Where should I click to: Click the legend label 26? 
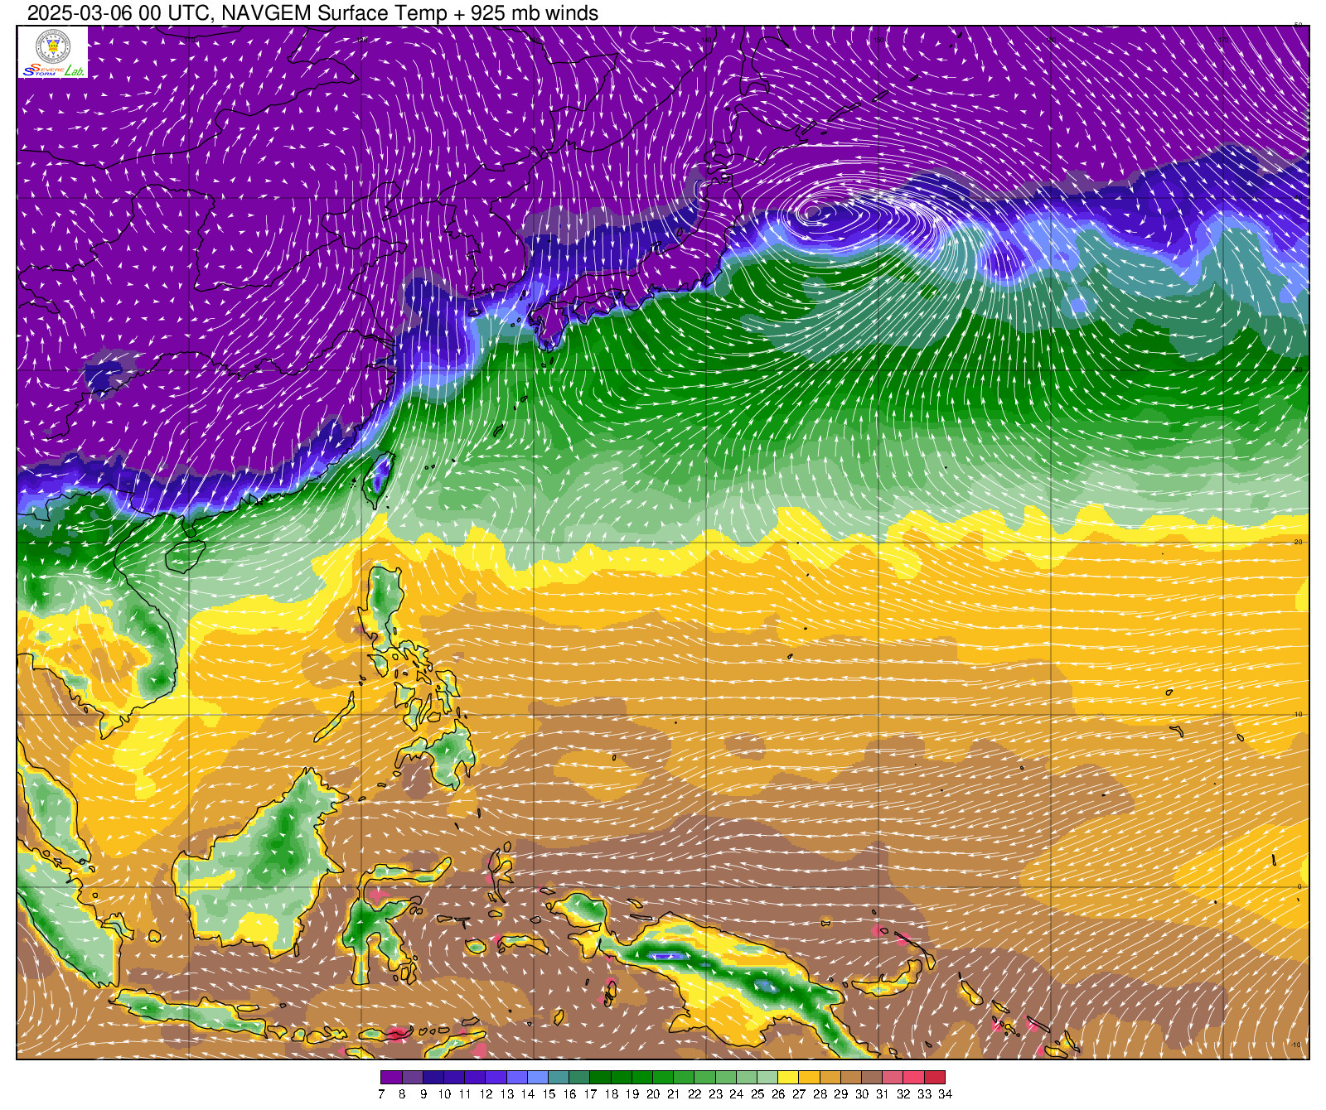coord(778,1094)
